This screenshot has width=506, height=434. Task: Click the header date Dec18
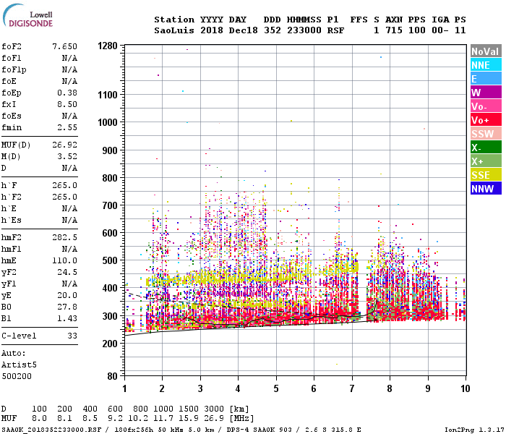(x=243, y=30)
